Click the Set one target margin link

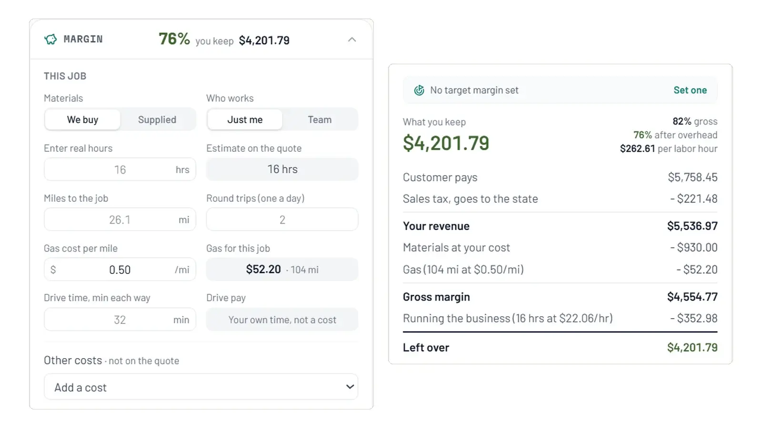click(x=690, y=90)
